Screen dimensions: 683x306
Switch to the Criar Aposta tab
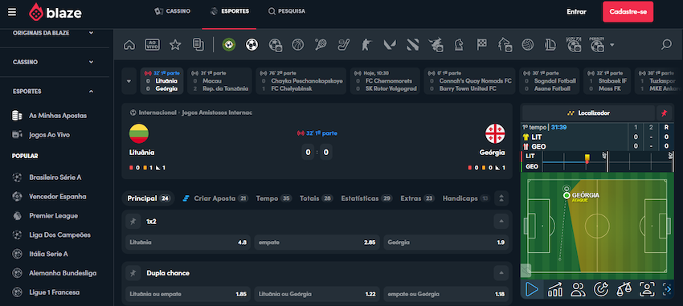215,198
